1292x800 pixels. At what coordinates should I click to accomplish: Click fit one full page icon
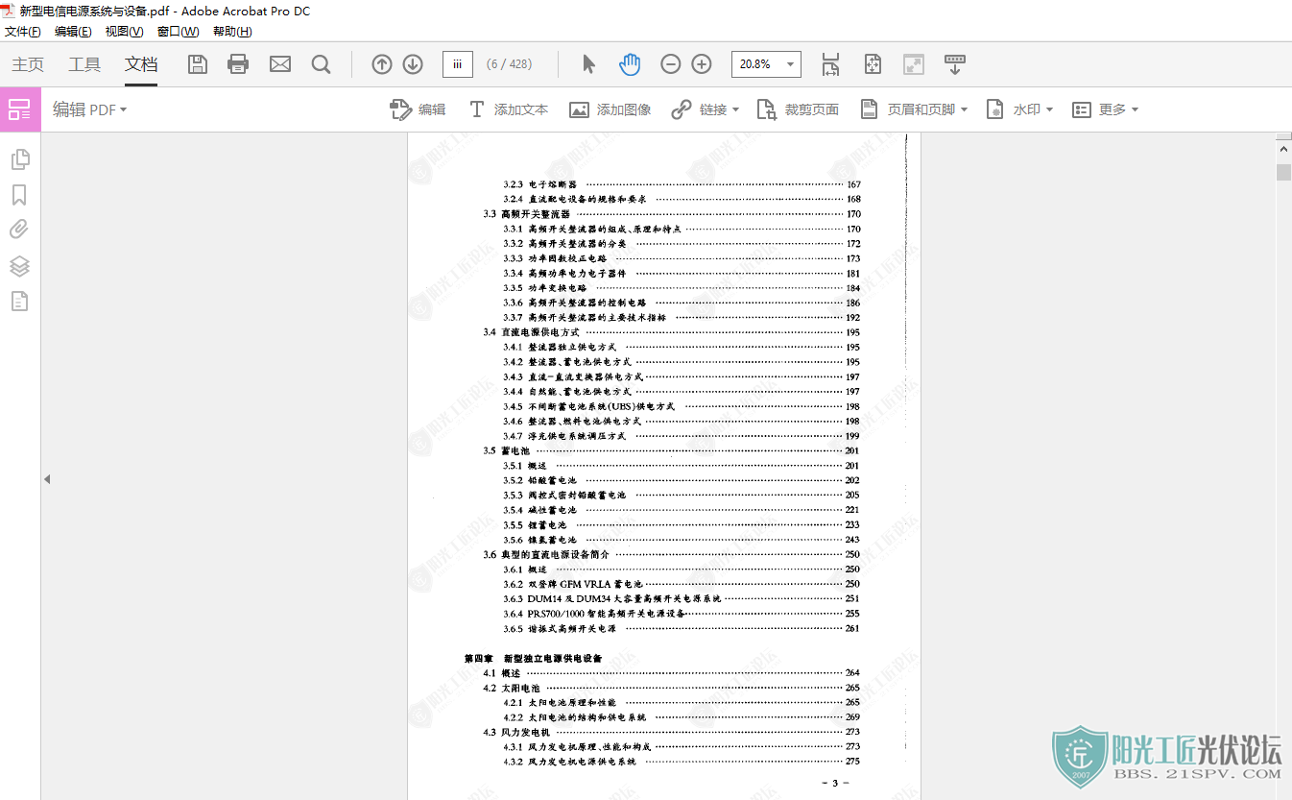point(873,64)
